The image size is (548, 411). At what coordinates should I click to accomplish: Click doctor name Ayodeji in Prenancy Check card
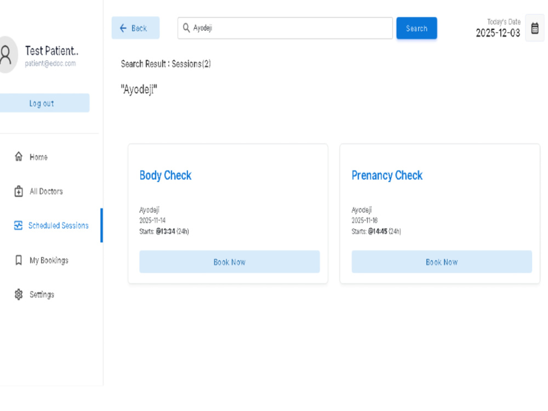(x=361, y=210)
